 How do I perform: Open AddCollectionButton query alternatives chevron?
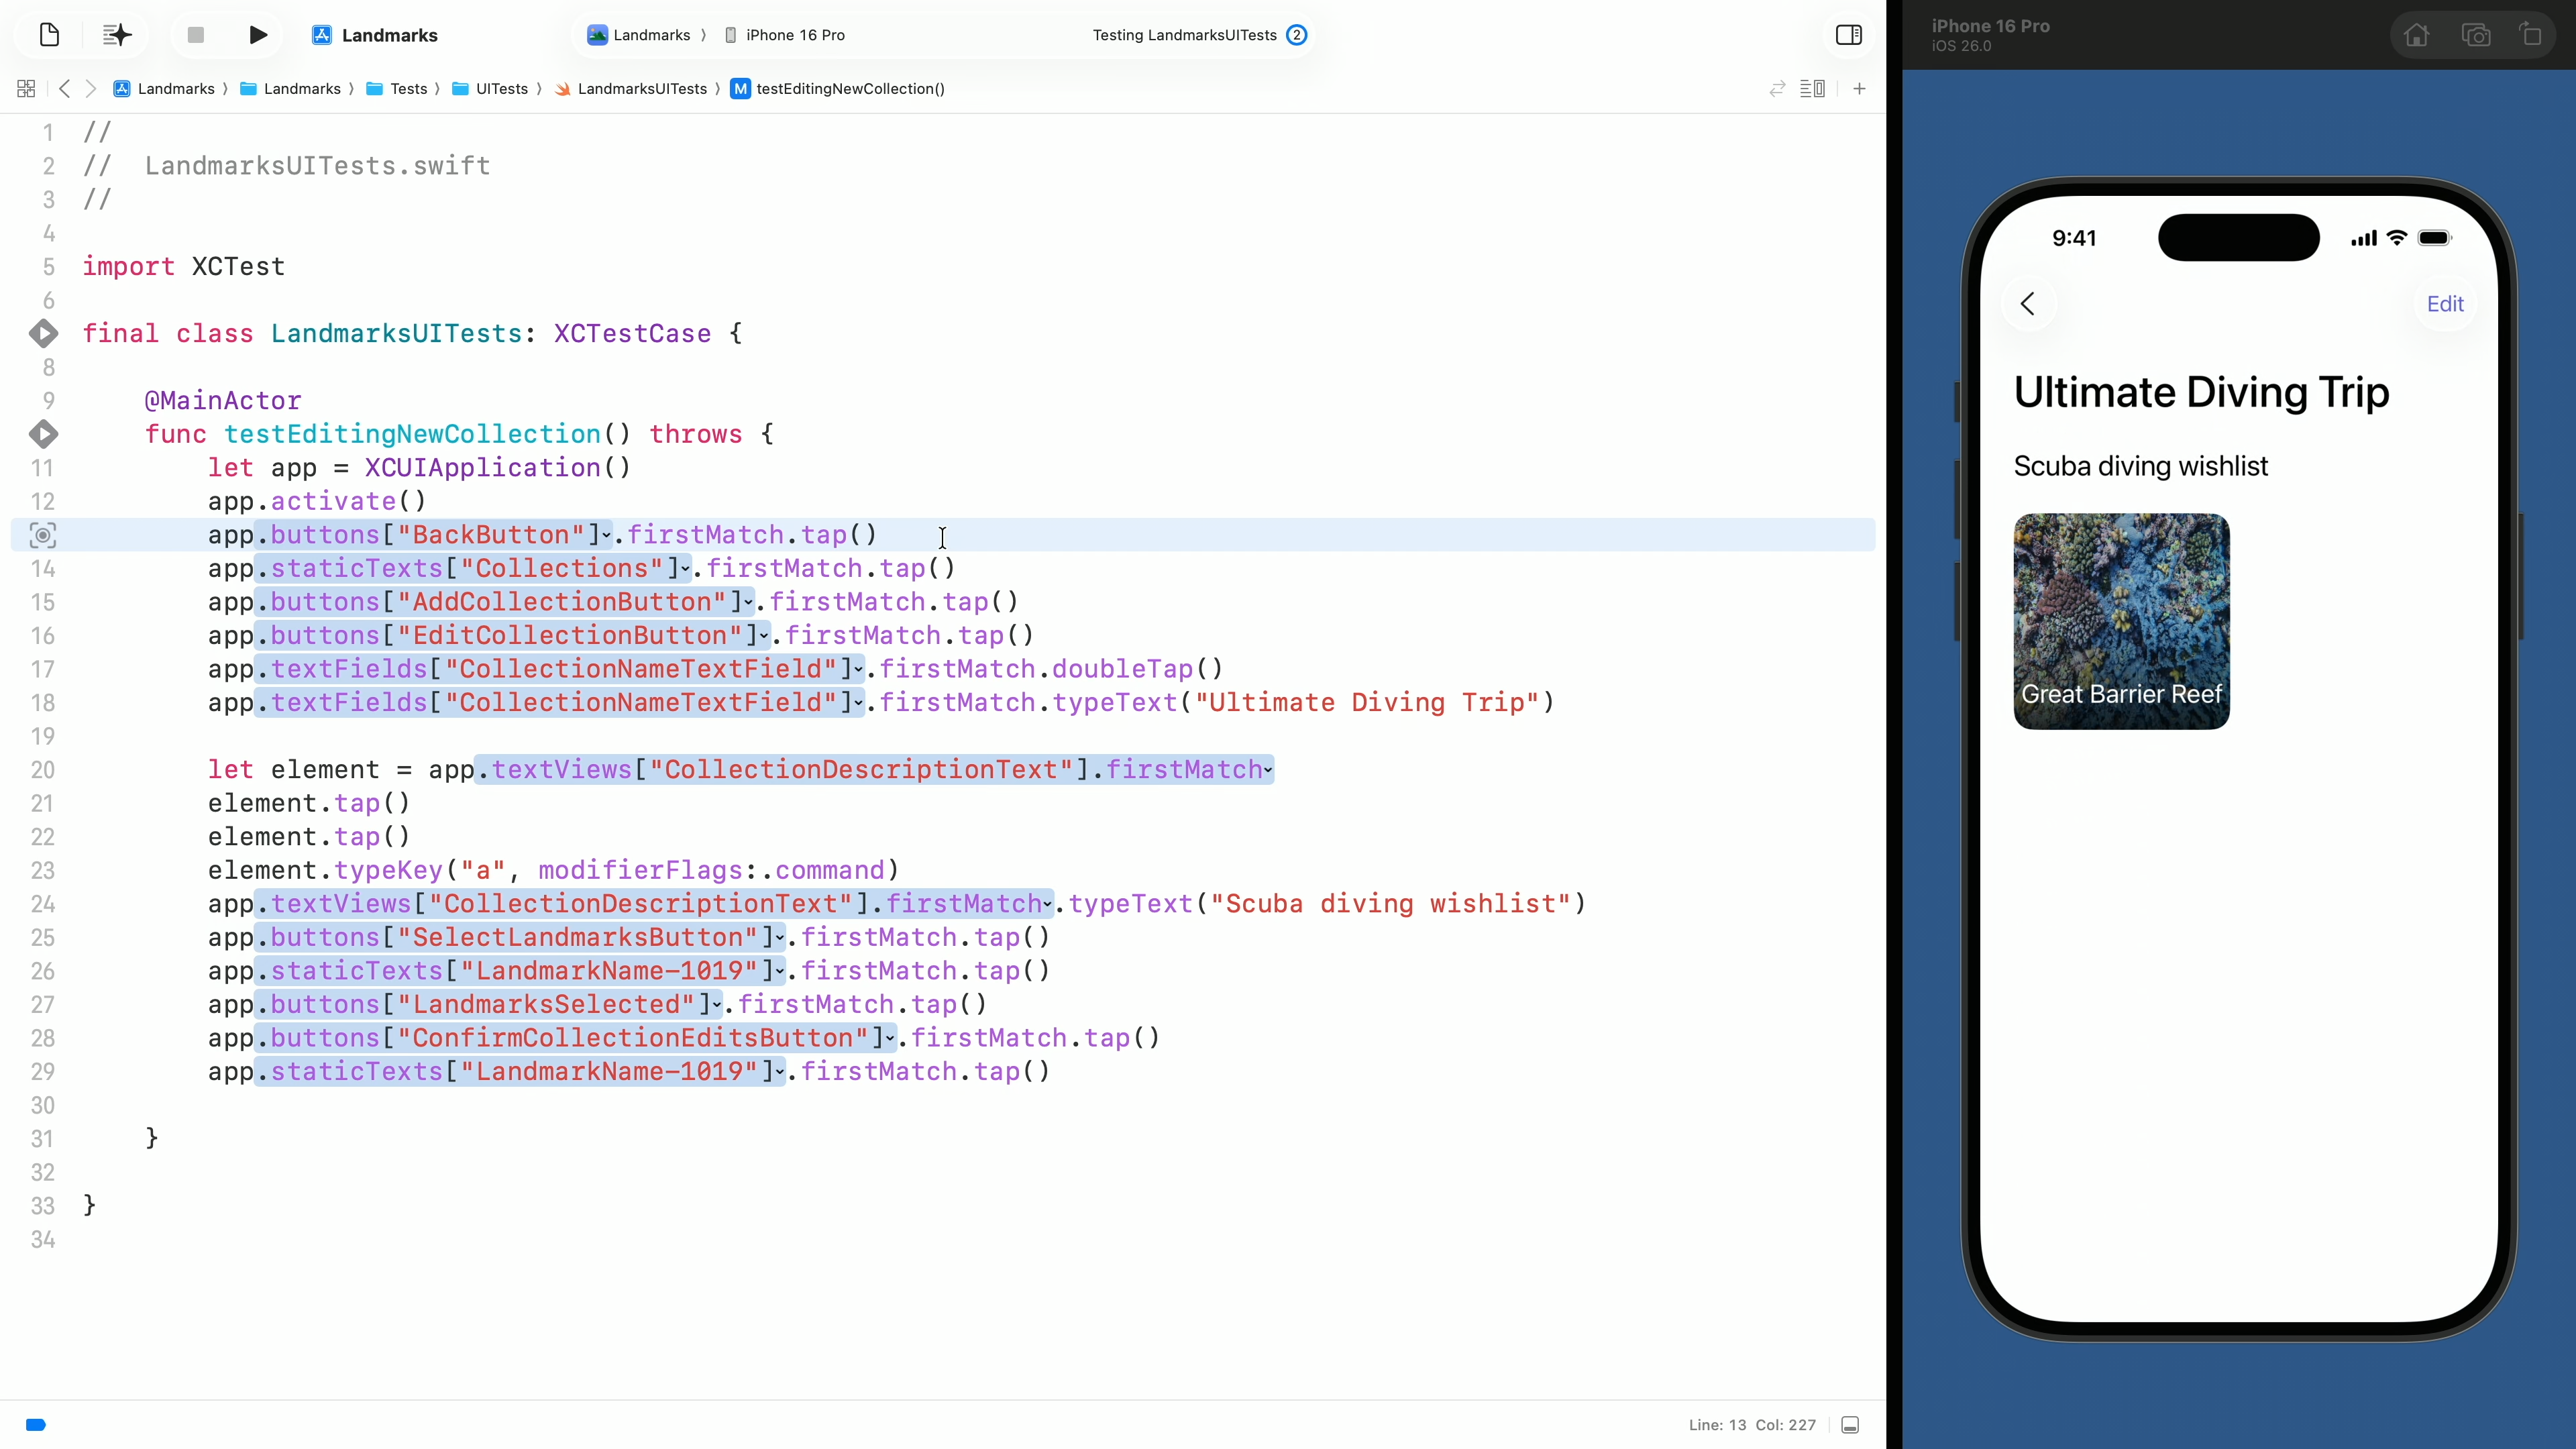[x=748, y=603]
